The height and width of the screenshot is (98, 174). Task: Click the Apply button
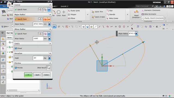[37, 75]
